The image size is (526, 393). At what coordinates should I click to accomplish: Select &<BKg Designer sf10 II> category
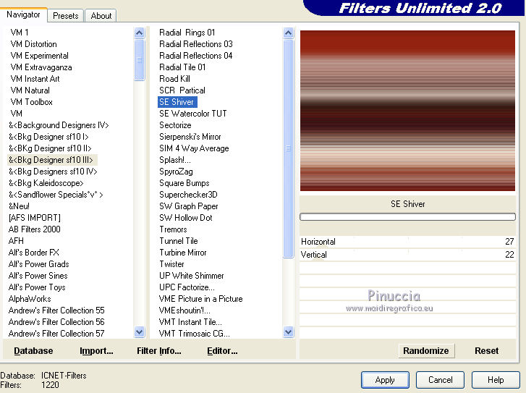50,148
